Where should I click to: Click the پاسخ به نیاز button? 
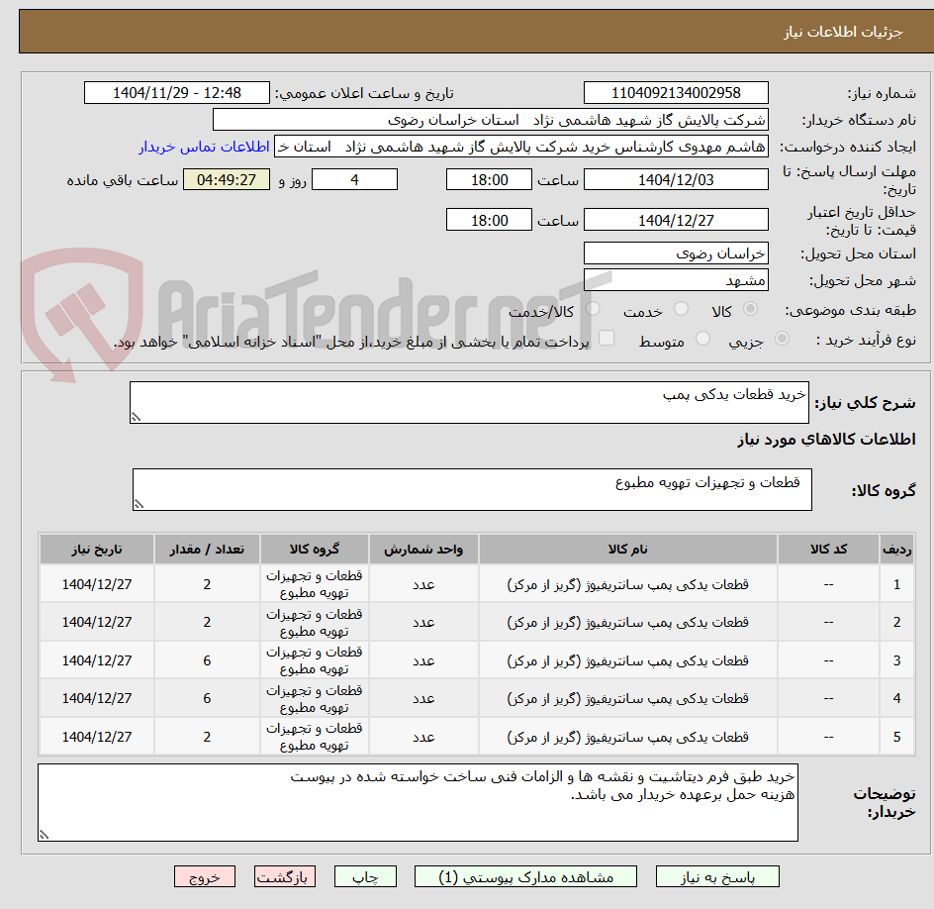[x=717, y=876]
